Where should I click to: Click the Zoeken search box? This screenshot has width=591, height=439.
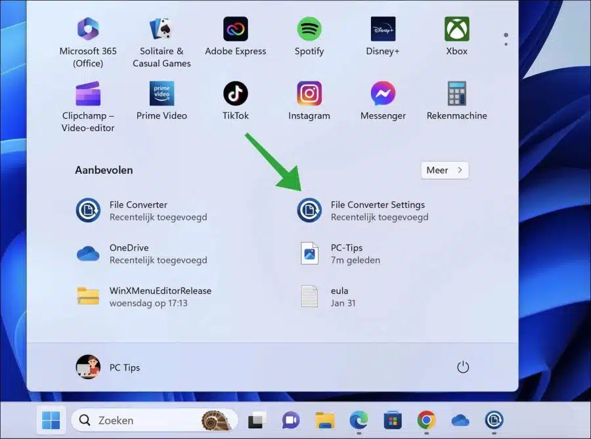154,420
